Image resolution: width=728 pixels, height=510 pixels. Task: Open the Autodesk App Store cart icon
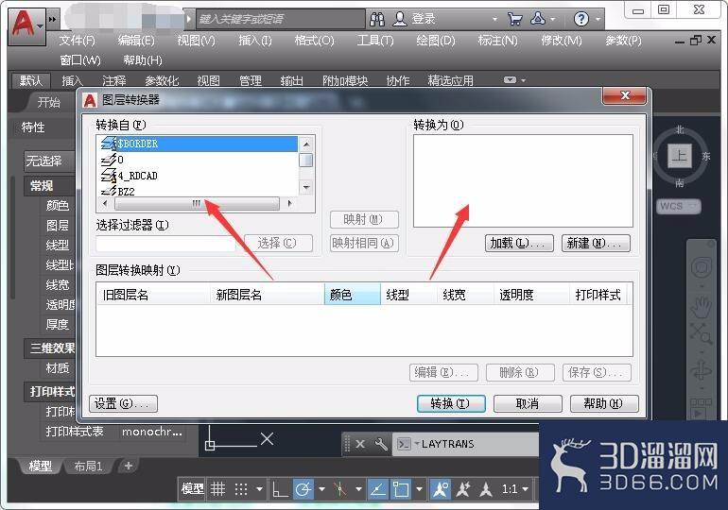click(x=514, y=19)
